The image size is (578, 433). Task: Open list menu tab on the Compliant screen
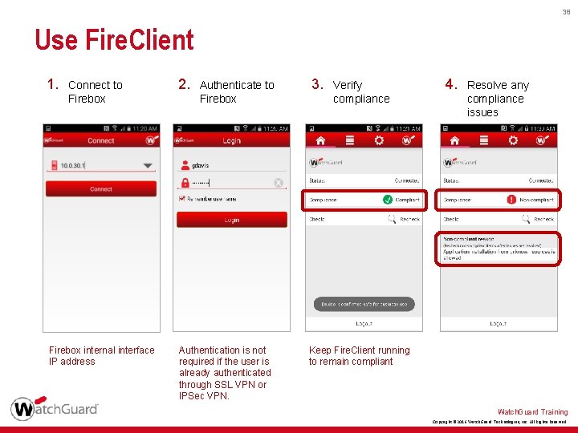pyautogui.click(x=349, y=140)
